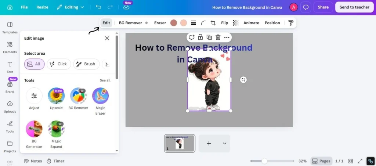Image resolution: width=376 pixels, height=166 pixels.
Task: Expand the add page dropdown arrow
Action: (x=224, y=144)
